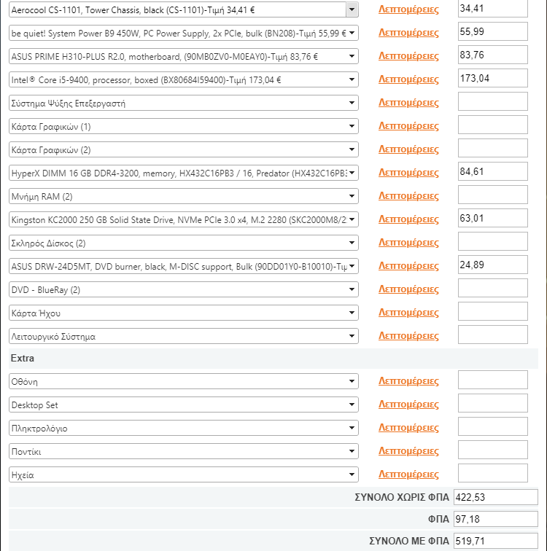
Task: Click Λεπτομέρειες link for Μνήμη RAM (2)
Action: pos(408,196)
